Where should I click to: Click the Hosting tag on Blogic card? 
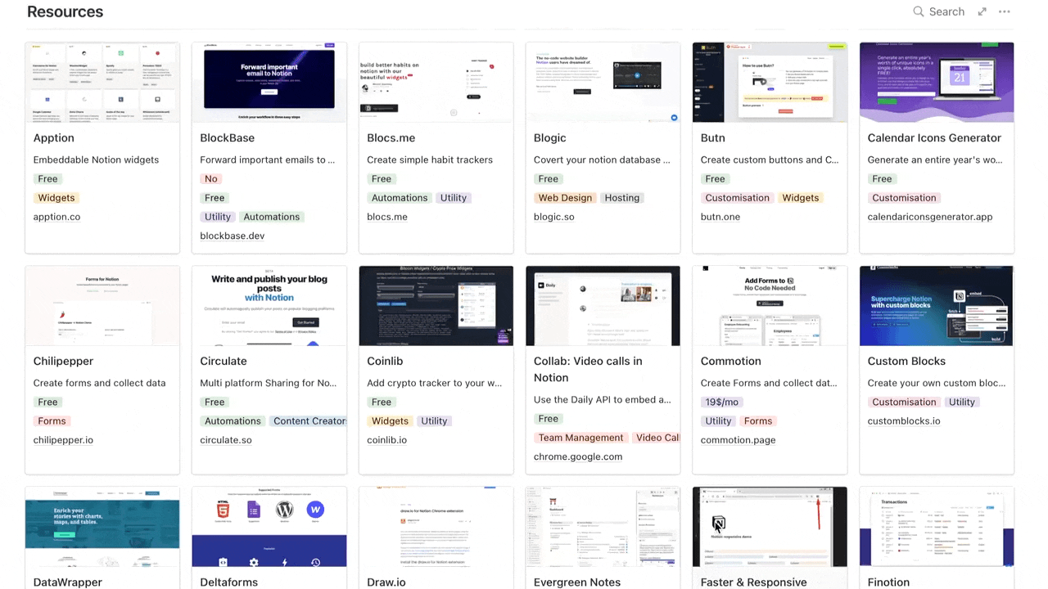tap(622, 198)
